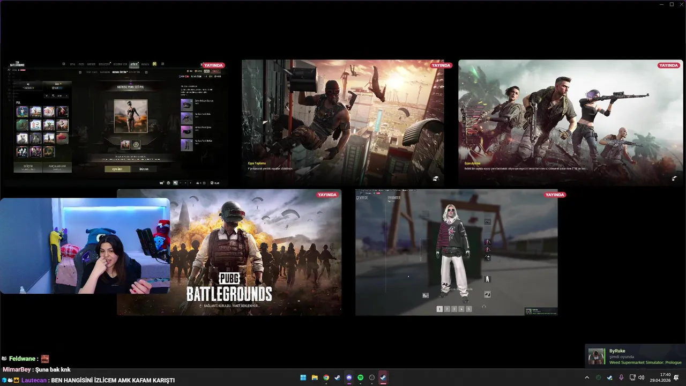
Task: Click Lautecan's chat message text
Action: (x=113, y=380)
